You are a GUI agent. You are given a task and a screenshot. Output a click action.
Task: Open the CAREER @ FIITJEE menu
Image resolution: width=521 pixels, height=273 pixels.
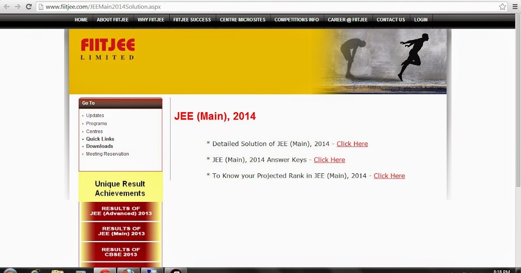coord(348,20)
